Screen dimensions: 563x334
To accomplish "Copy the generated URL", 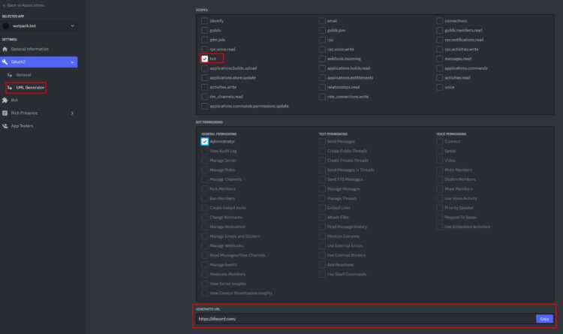I will click(x=544, y=319).
